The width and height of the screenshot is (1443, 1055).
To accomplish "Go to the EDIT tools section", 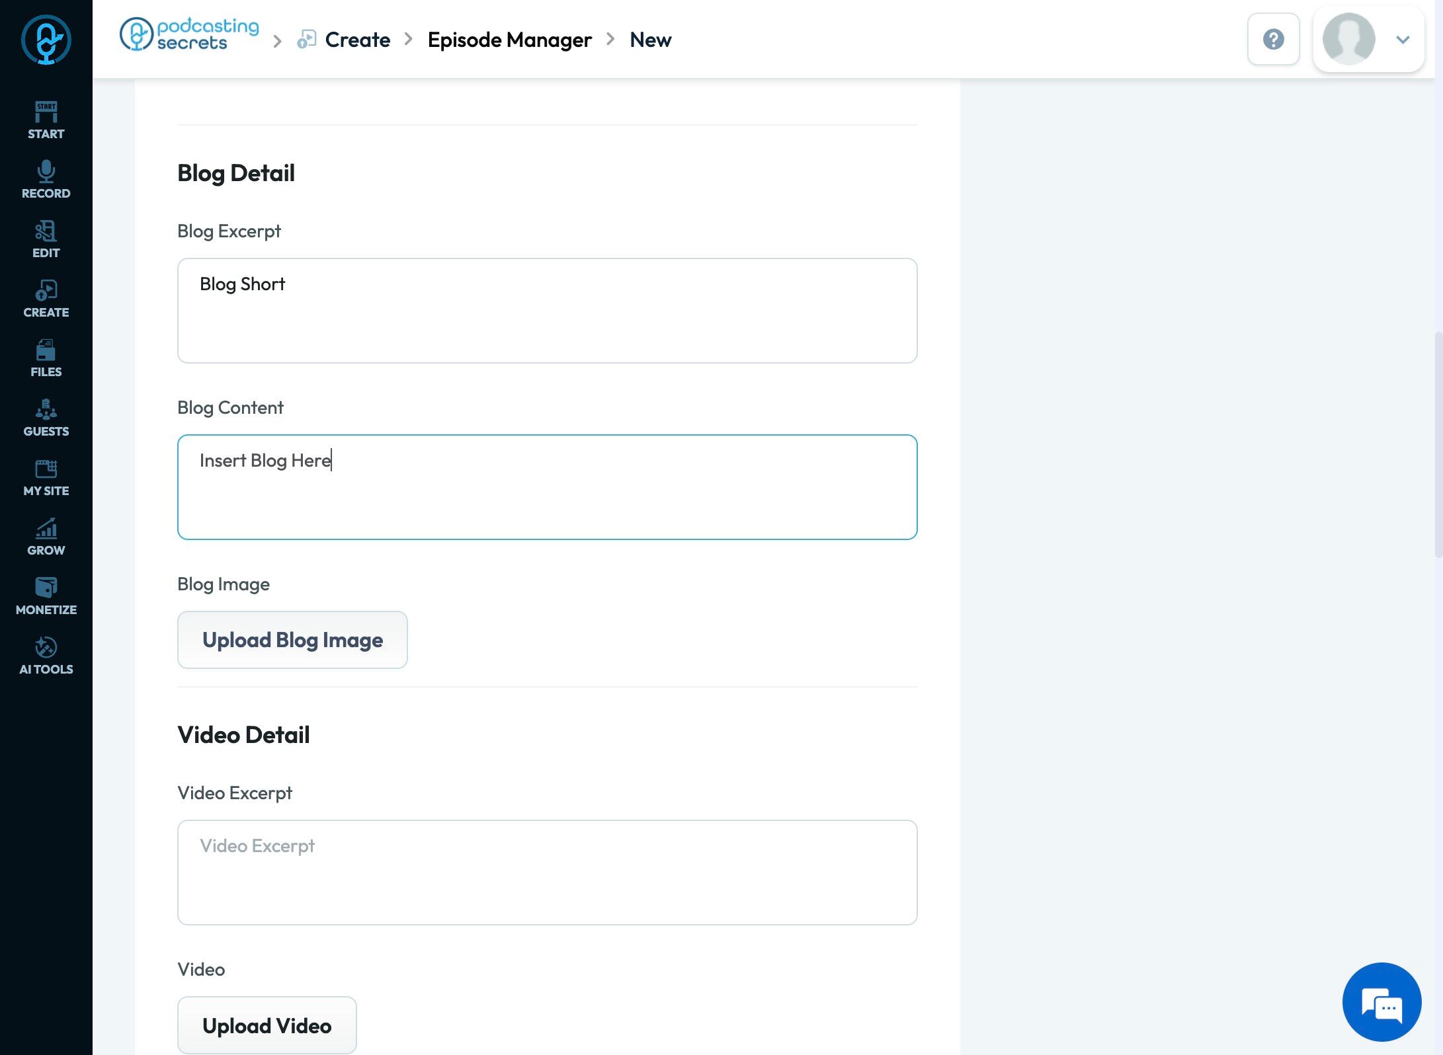I will coord(46,239).
